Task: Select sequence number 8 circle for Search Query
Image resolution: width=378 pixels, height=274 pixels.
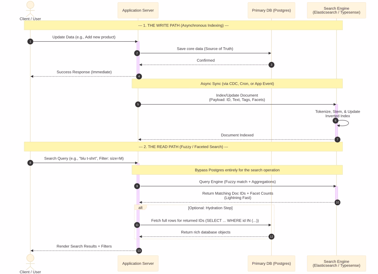Action: coord(30,163)
